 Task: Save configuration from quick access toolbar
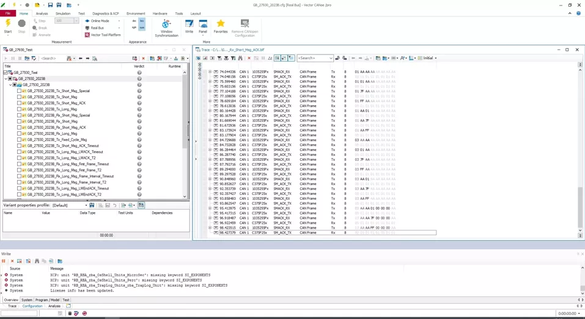(x=50, y=5)
